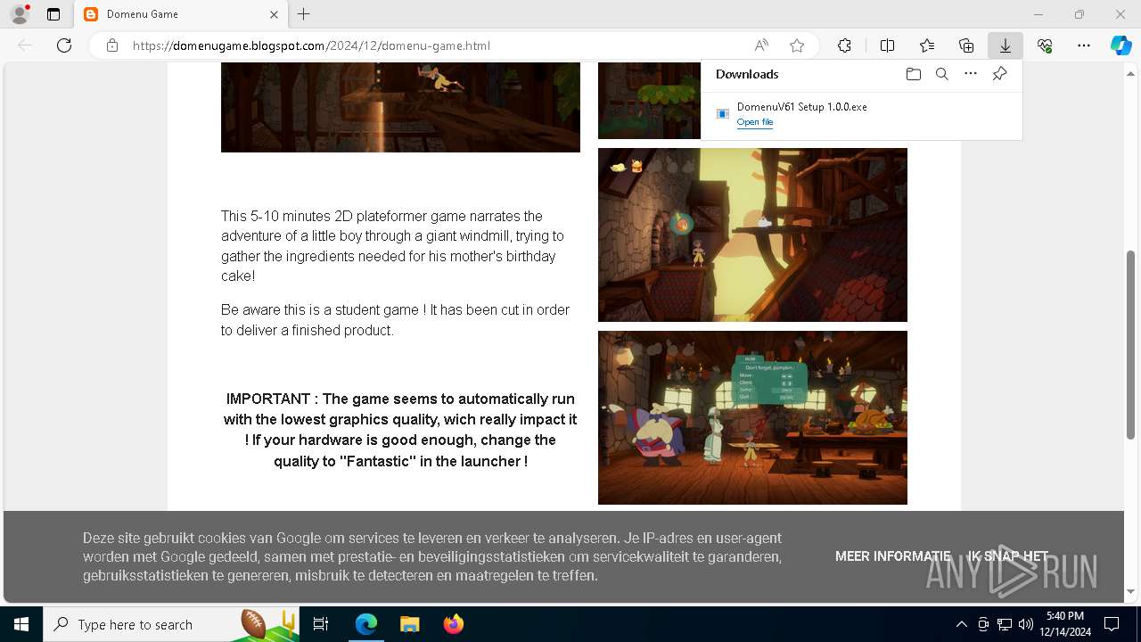Image resolution: width=1141 pixels, height=642 pixels.
Task: Open Favorites list icon
Action: (x=927, y=45)
